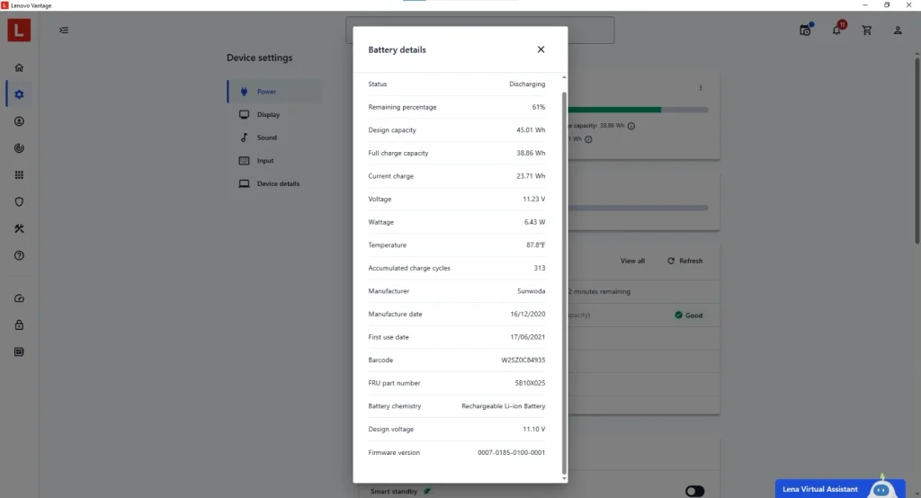Screen dimensions: 921x498
Task: Click the dialog scroll-up arrow
Action: 564,77
